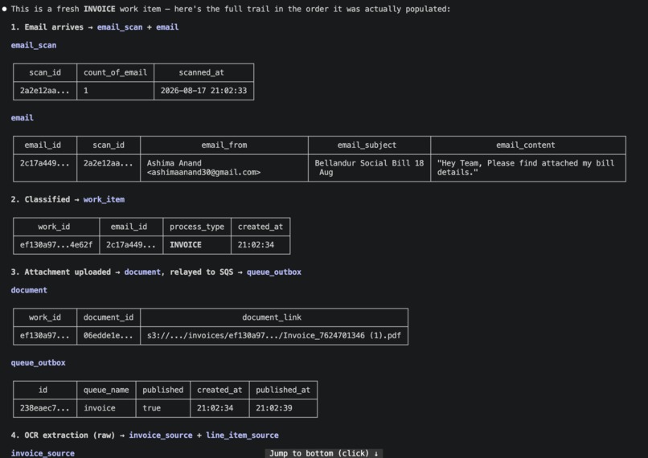Screen dimensions: 648x458
Task: Select the process_type column header
Action: (x=197, y=227)
